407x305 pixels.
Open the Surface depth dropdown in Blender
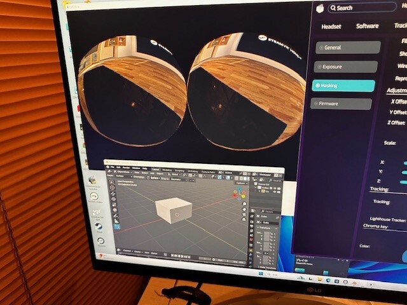(124, 176)
